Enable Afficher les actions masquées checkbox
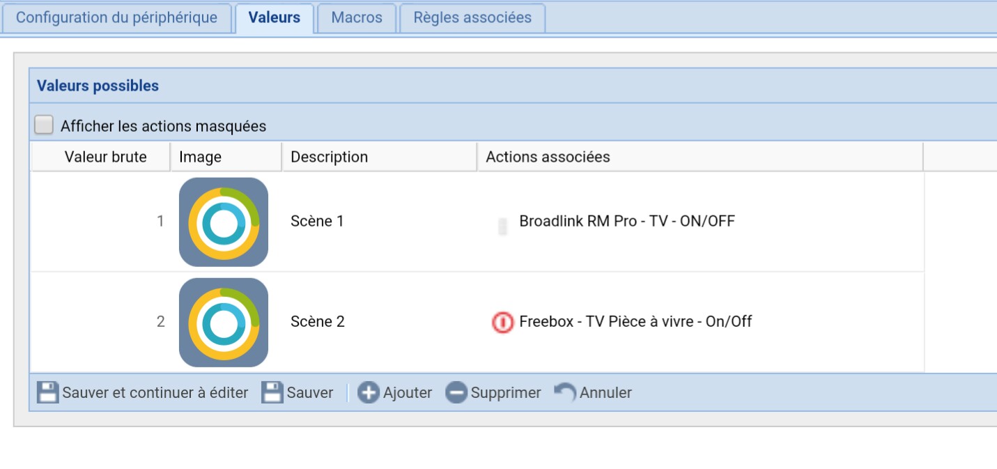Screen dimensions: 997x469 (x=44, y=125)
